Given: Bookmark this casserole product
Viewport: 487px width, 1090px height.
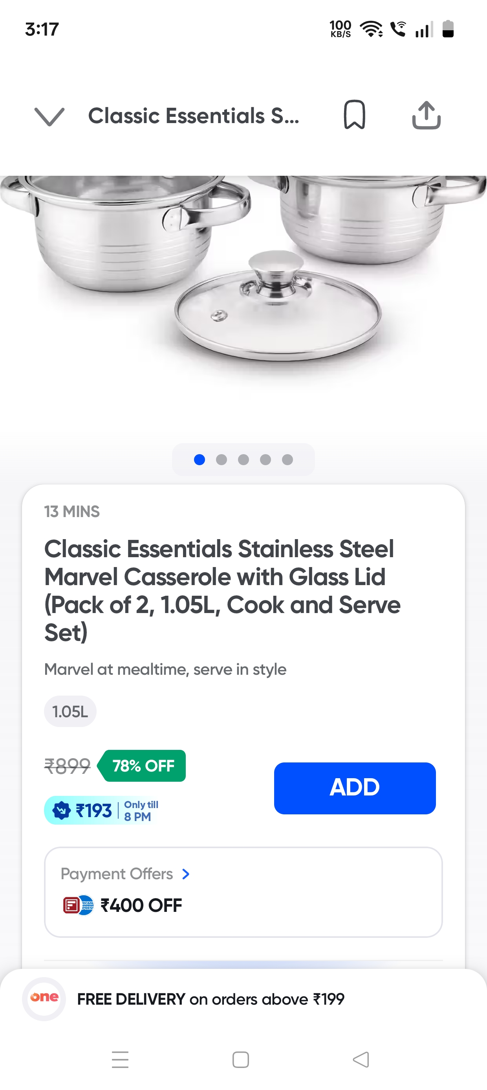Looking at the screenshot, I should coord(354,115).
